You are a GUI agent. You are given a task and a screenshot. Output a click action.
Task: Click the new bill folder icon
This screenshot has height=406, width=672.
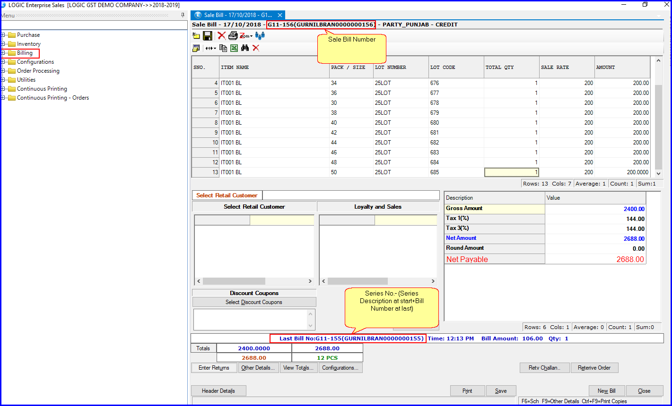click(196, 36)
